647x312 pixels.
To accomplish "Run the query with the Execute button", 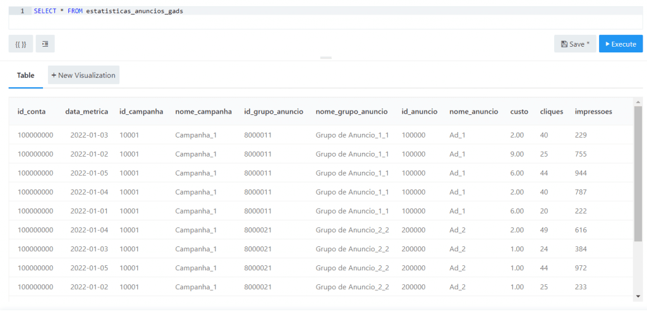I will point(620,44).
